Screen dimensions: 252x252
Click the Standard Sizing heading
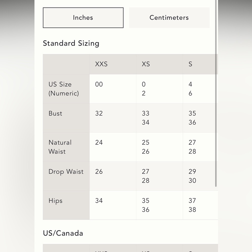(x=71, y=43)
